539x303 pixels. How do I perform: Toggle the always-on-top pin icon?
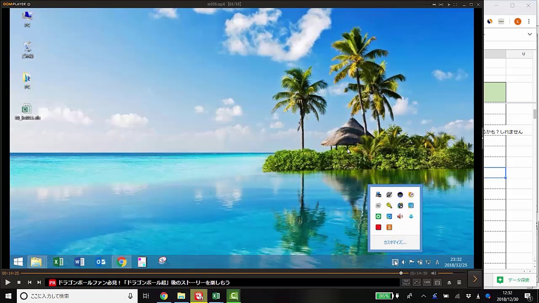pyautogui.click(x=449, y=5)
